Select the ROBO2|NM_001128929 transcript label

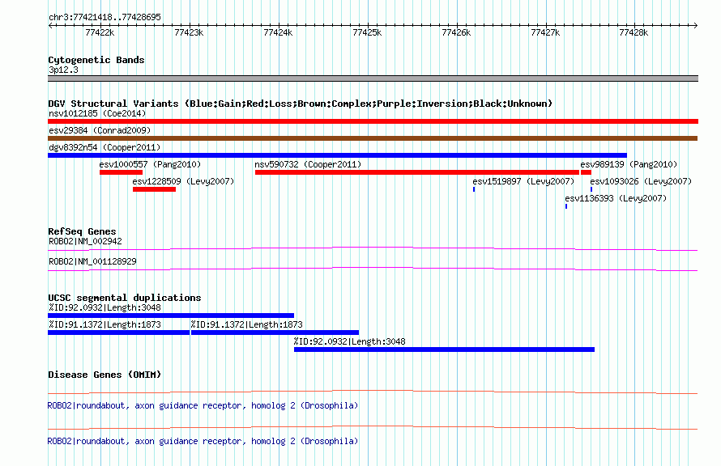(92, 261)
